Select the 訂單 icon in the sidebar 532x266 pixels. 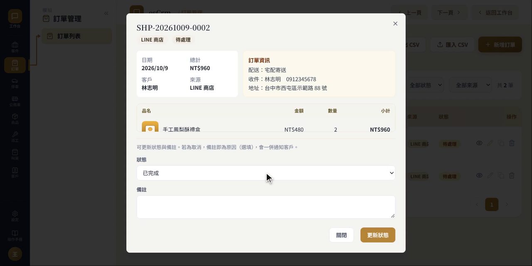15,65
